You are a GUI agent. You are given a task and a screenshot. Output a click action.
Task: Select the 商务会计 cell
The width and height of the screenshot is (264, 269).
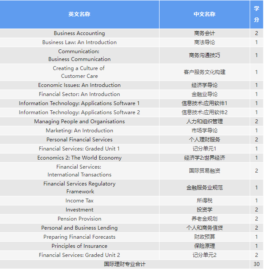point(205,33)
